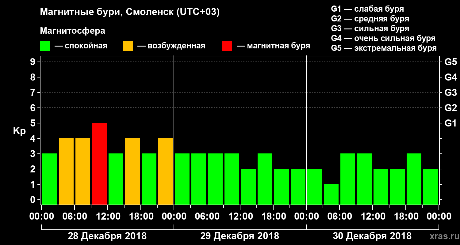Select the orange bar starting at 15:00 on 28 December
Screen dimensions: 460x245
[132, 171]
